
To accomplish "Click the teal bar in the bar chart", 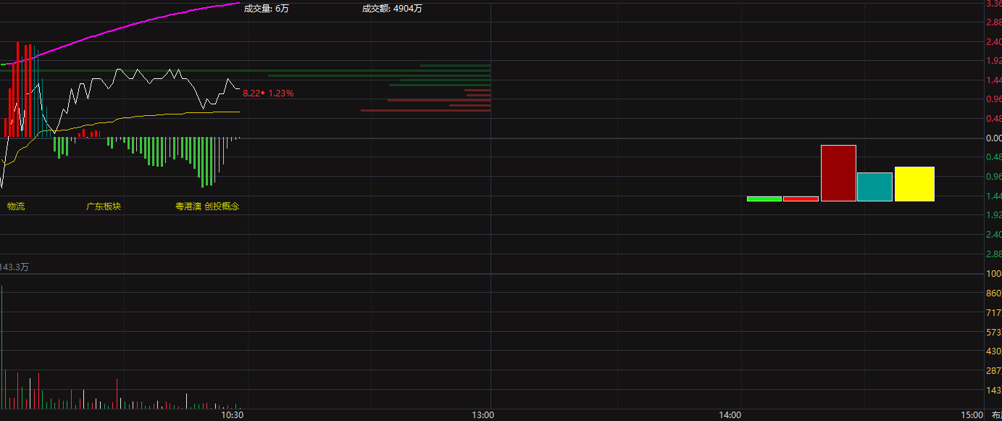I will (874, 187).
